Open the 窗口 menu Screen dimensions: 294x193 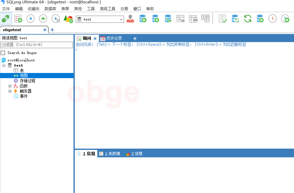click(x=137, y=9)
